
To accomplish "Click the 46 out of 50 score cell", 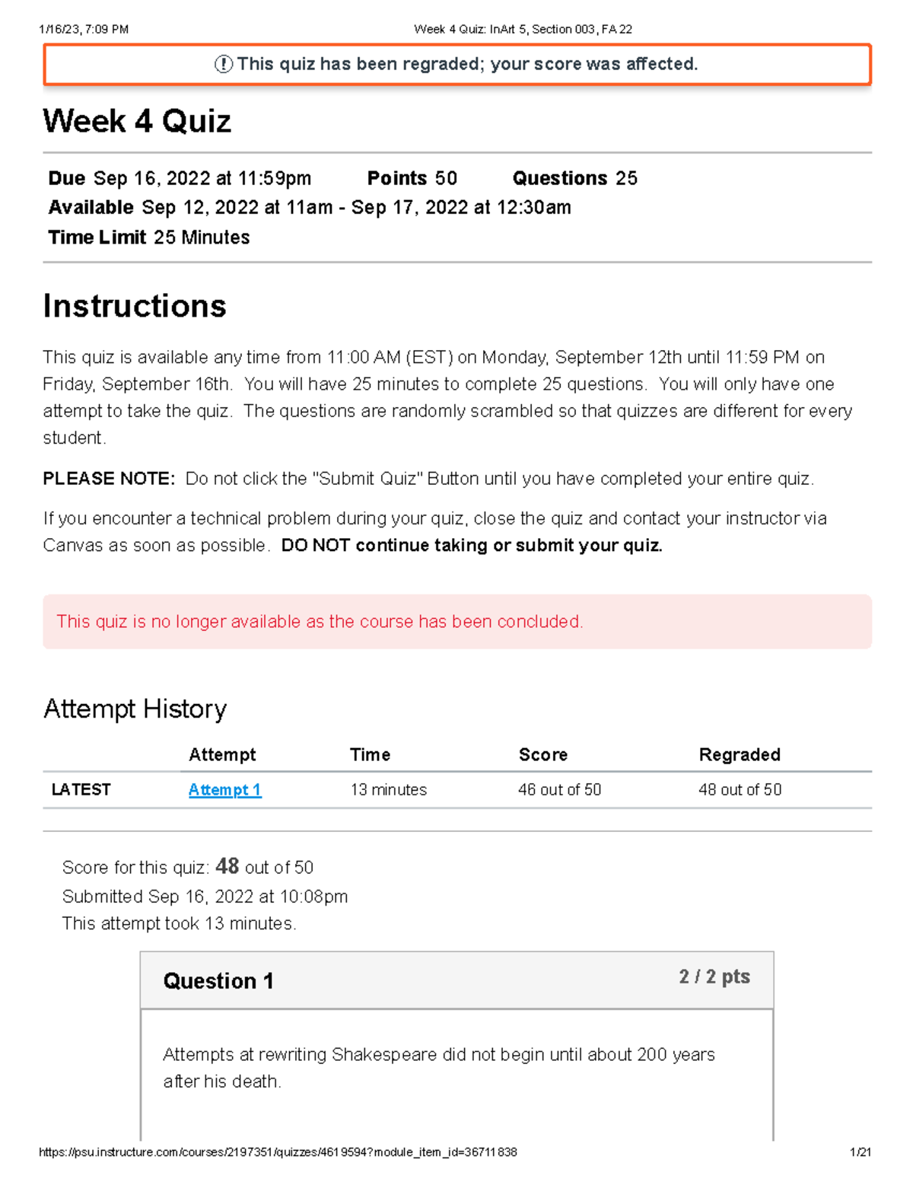I will tap(559, 790).
